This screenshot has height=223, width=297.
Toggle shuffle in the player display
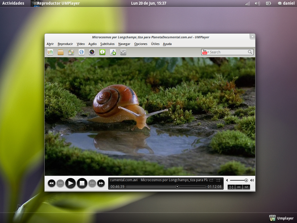coord(218,180)
